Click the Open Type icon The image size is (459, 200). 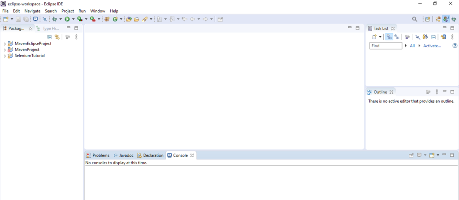129,19
